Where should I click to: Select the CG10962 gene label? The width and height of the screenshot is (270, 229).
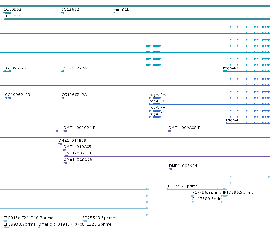(12, 10)
